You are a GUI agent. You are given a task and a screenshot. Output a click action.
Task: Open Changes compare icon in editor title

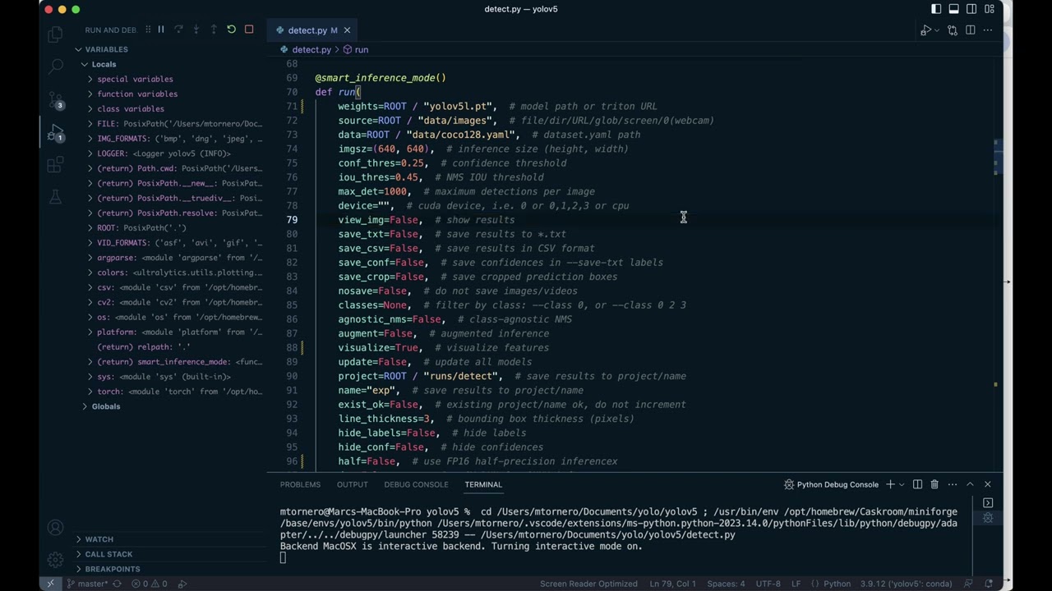(953, 30)
